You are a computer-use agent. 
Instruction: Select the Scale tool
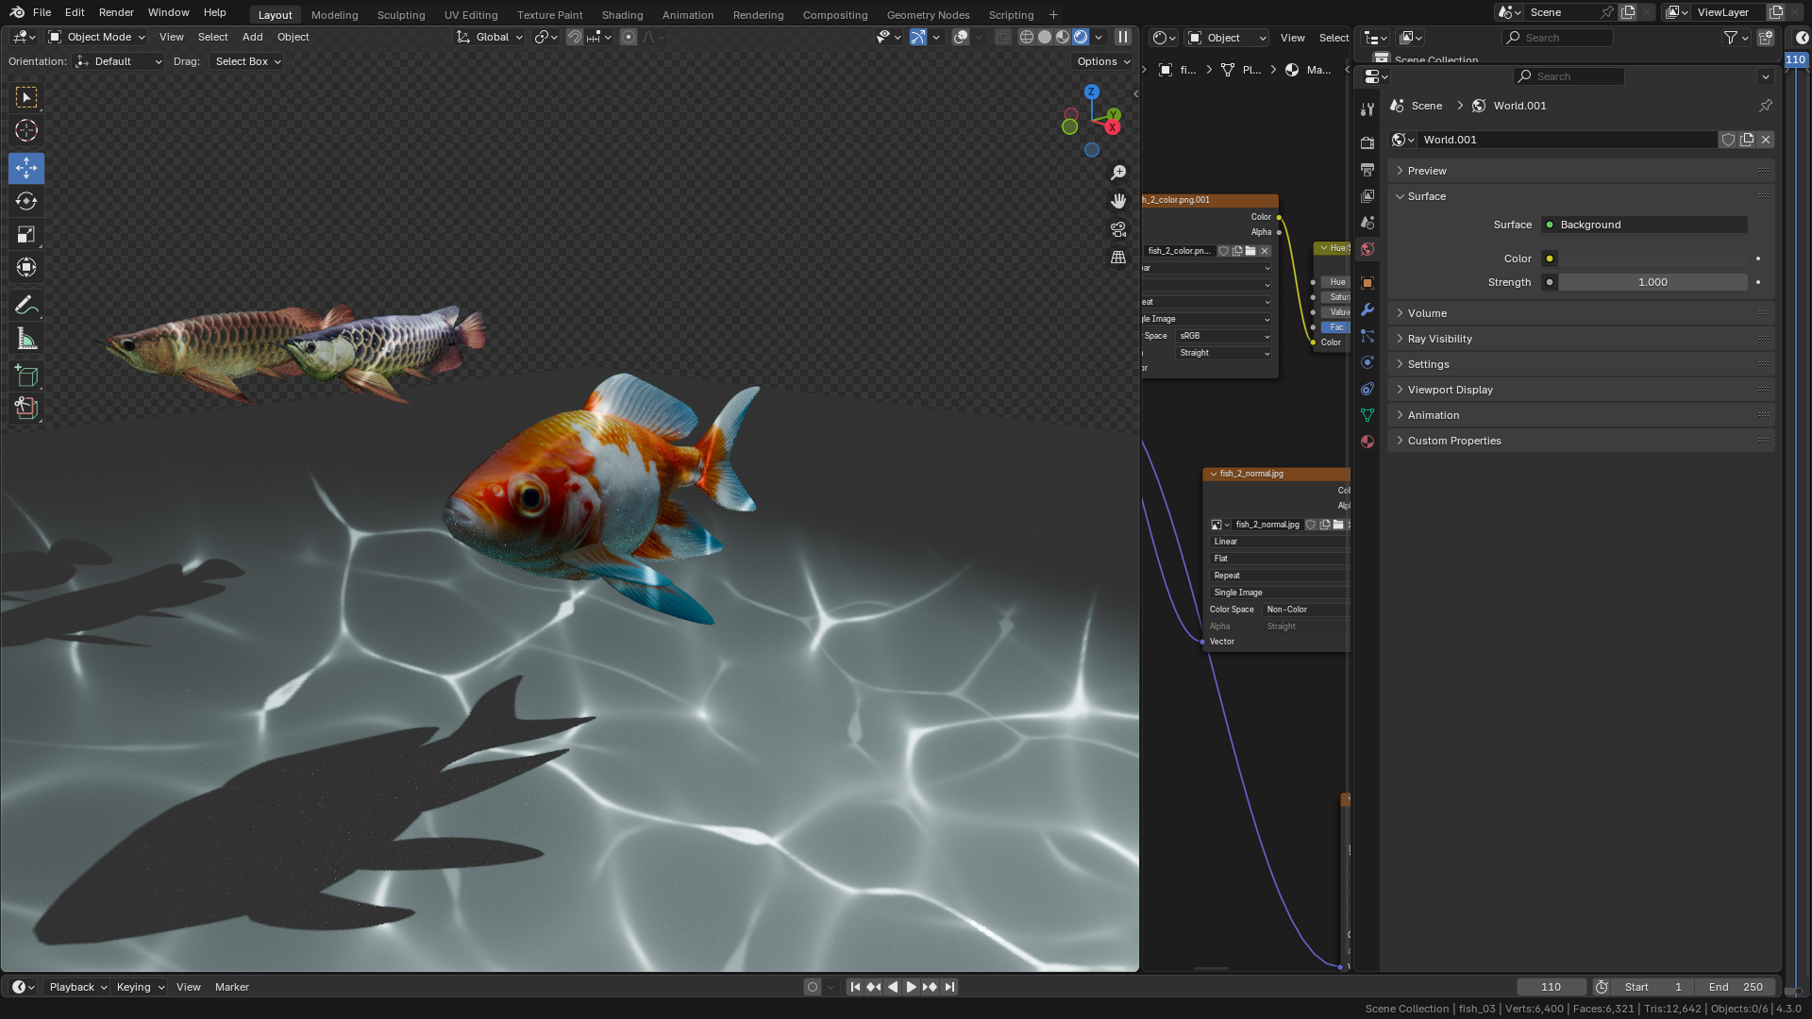[x=26, y=234]
